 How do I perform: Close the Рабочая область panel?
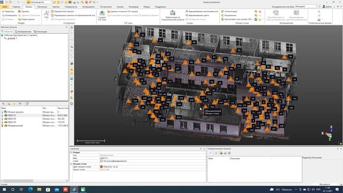coord(66,27)
